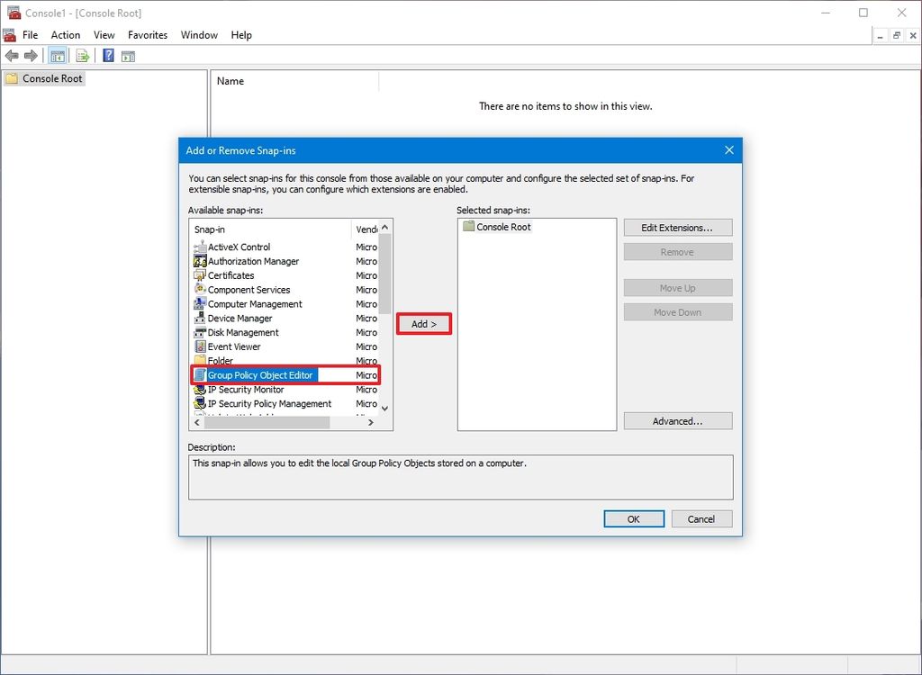Click the down arrow on the snap-ins scrollbar

tap(384, 409)
